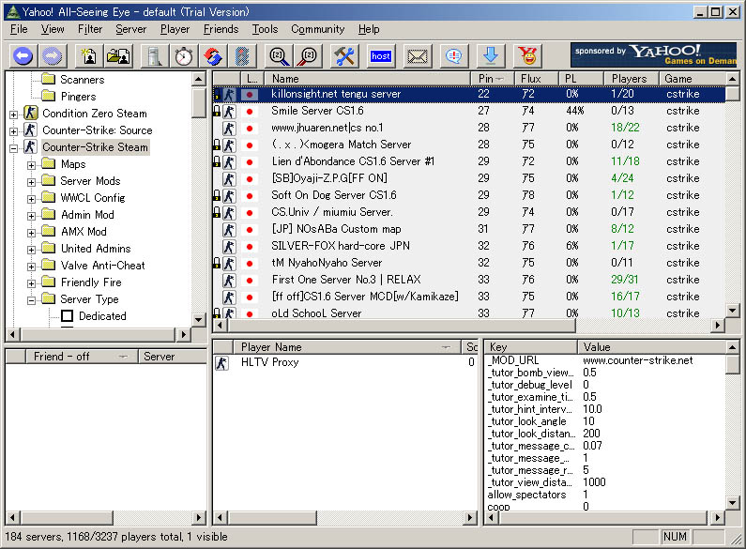
Task: Expand the Maps folder
Action: pyautogui.click(x=32, y=164)
